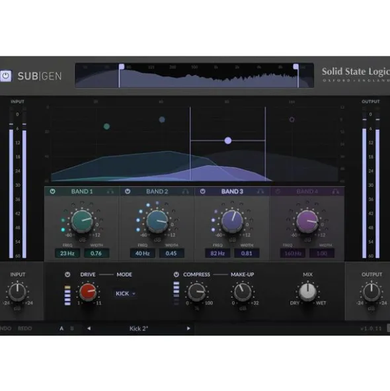Click the OUTPUT gain knob
Image resolution: width=390 pixels, height=391 pixels.
pyautogui.click(x=371, y=292)
